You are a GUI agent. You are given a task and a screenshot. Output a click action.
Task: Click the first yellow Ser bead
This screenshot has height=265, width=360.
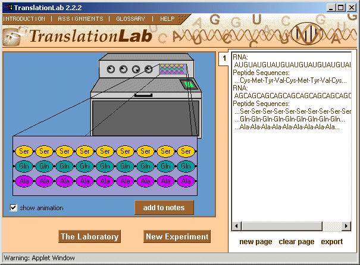tap(24, 151)
